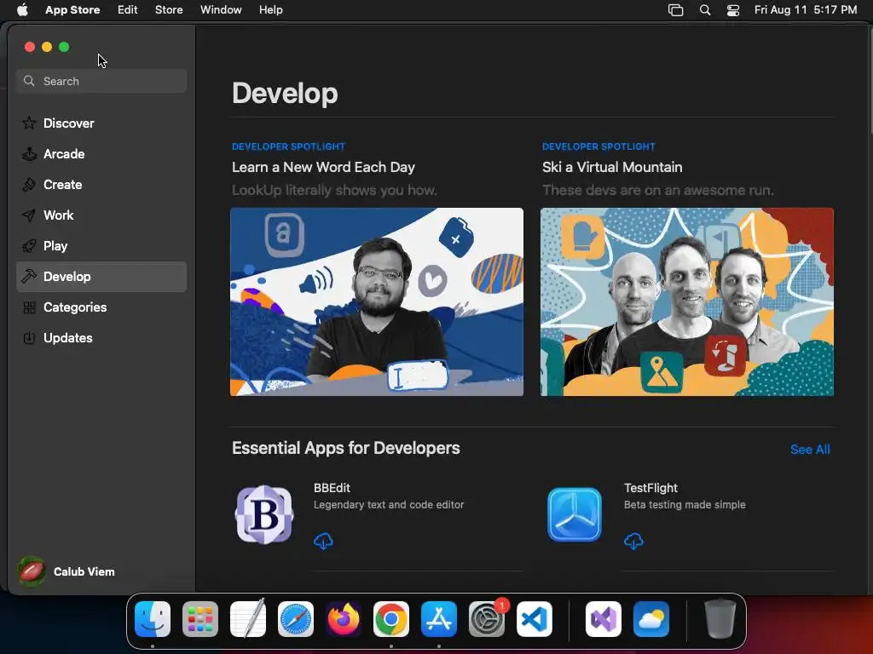Viewport: 873px width, 654px height.
Task: Click the search magnifier icon in sidebar
Action: (x=29, y=81)
